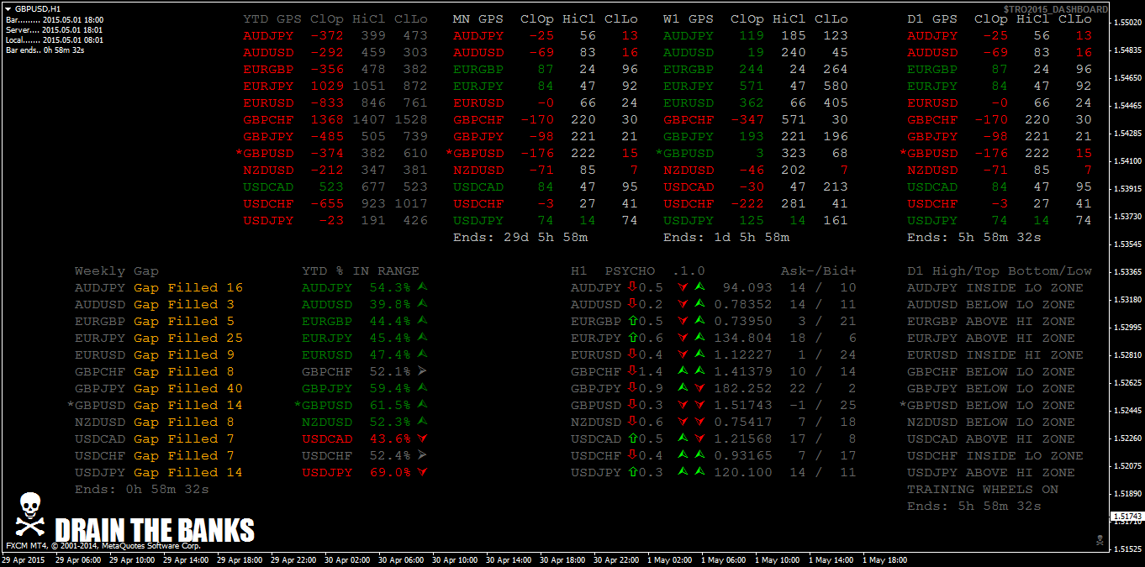Click red down arrow in GBPCHF H1 PSYCHO row
This screenshot has height=567, width=1145.
point(631,371)
